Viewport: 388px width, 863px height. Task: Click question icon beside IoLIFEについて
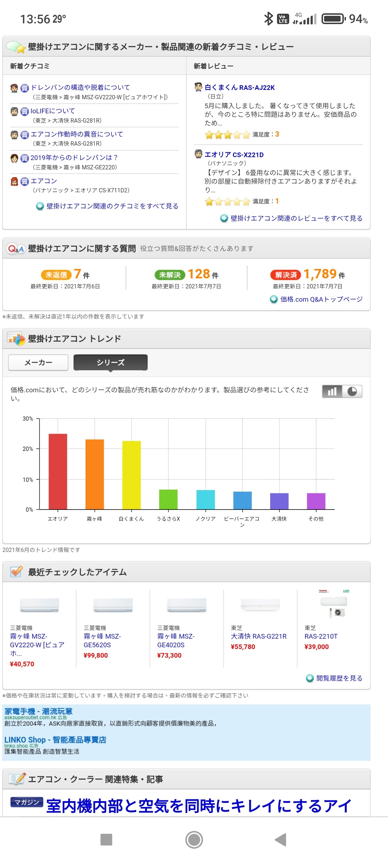[x=24, y=111]
